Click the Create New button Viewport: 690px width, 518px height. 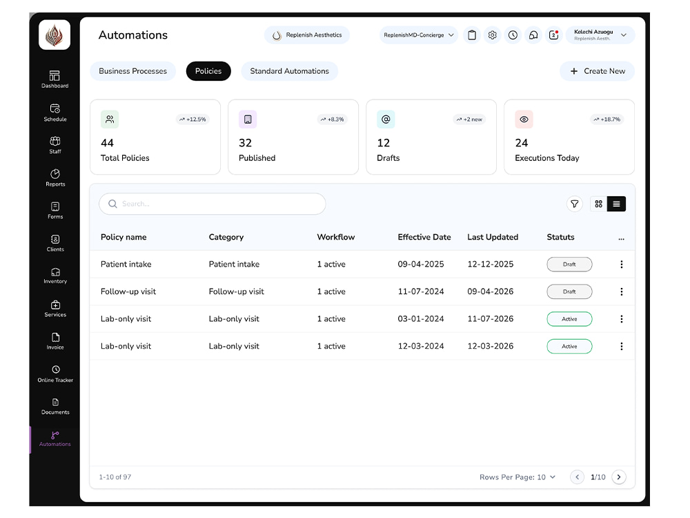coord(597,71)
